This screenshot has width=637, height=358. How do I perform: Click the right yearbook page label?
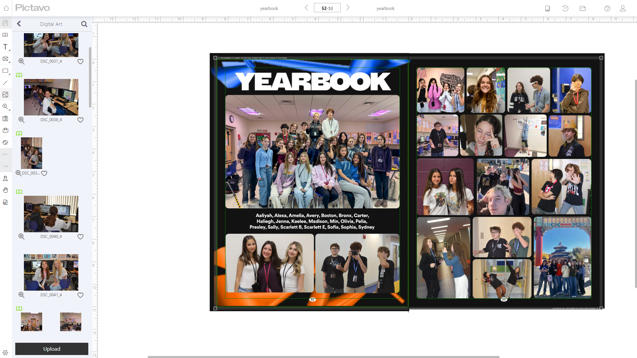tap(385, 8)
